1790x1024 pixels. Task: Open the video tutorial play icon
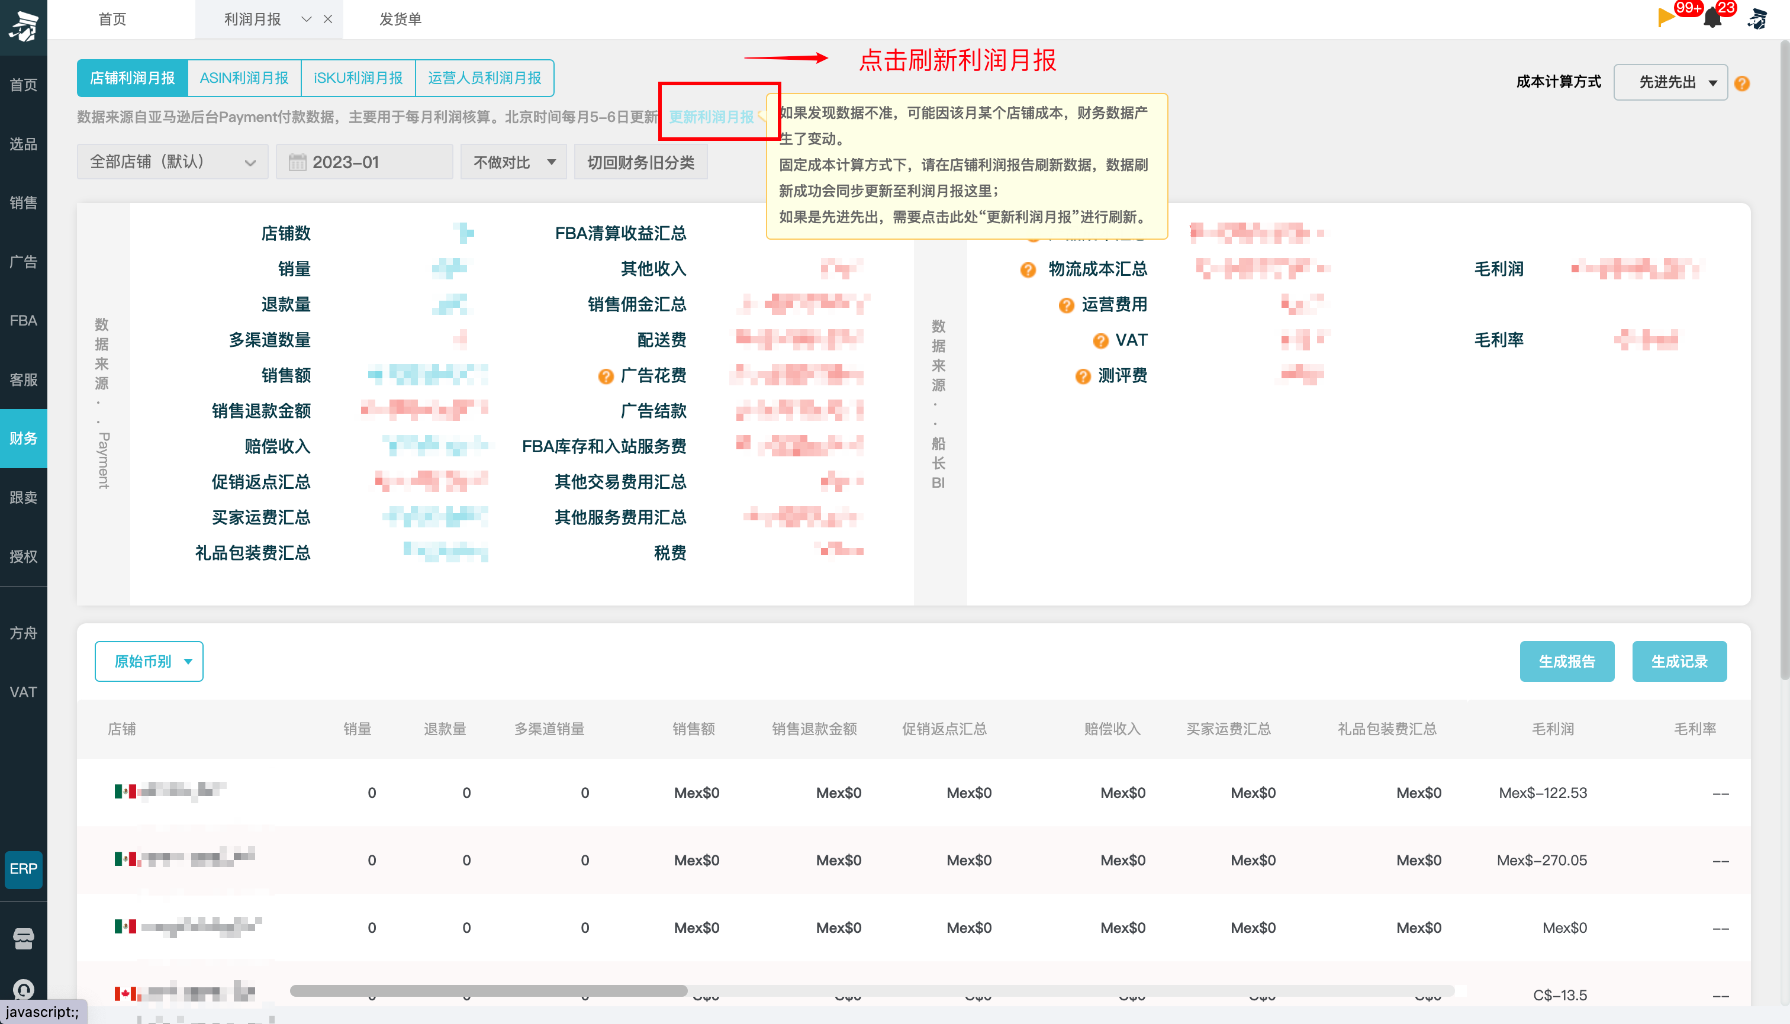click(x=1666, y=18)
